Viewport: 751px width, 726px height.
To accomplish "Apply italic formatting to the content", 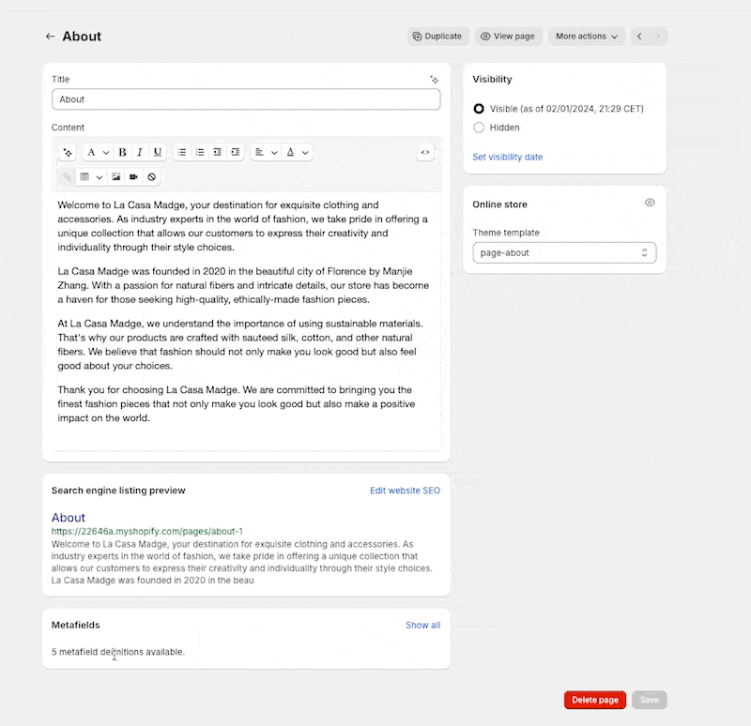I will click(x=140, y=152).
